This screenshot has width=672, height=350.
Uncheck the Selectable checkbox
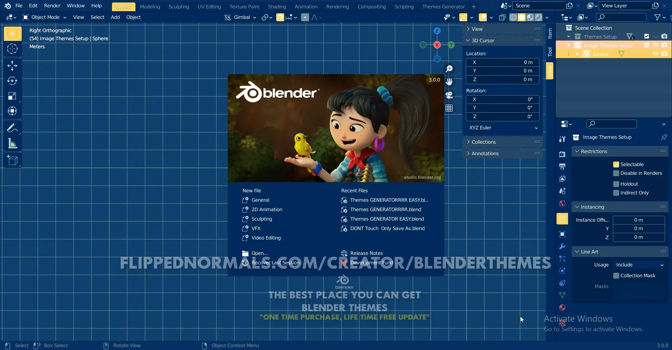click(616, 164)
